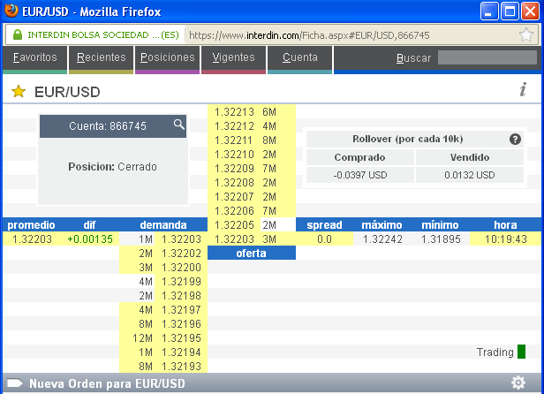The width and height of the screenshot is (544, 394).
Task: Click the Comprado column heading
Action: coord(359,157)
